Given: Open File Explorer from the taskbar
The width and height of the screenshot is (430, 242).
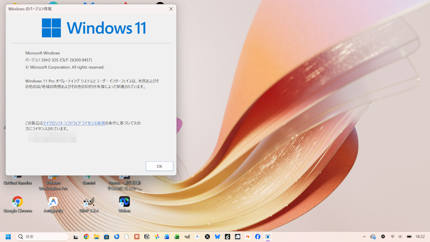Looking at the screenshot, I should pyautogui.click(x=96, y=237).
